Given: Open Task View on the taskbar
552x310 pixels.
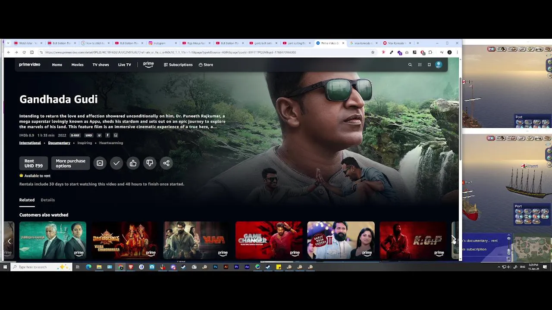Looking at the screenshot, I should (x=78, y=267).
